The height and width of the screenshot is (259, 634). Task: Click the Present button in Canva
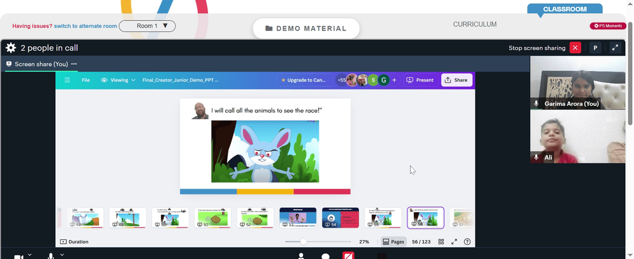point(420,80)
